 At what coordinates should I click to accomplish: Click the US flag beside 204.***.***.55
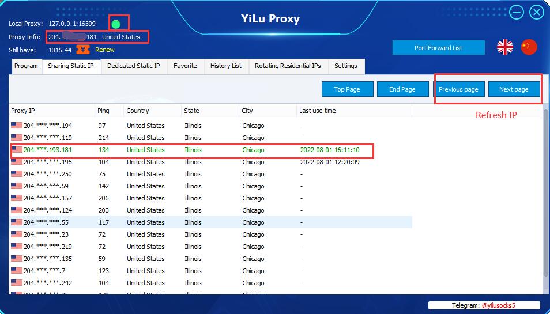[17, 222]
